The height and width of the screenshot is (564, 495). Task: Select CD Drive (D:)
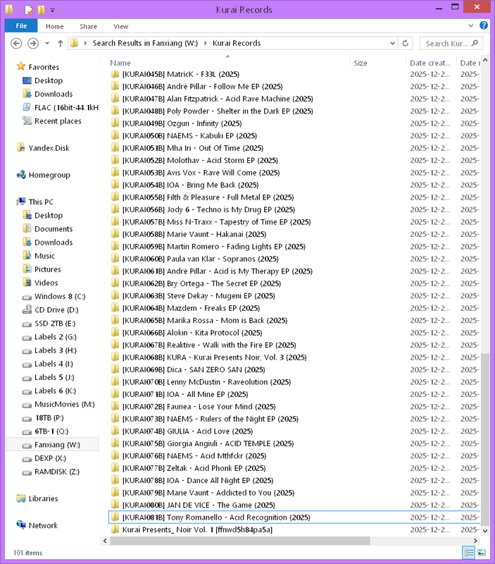click(x=56, y=309)
